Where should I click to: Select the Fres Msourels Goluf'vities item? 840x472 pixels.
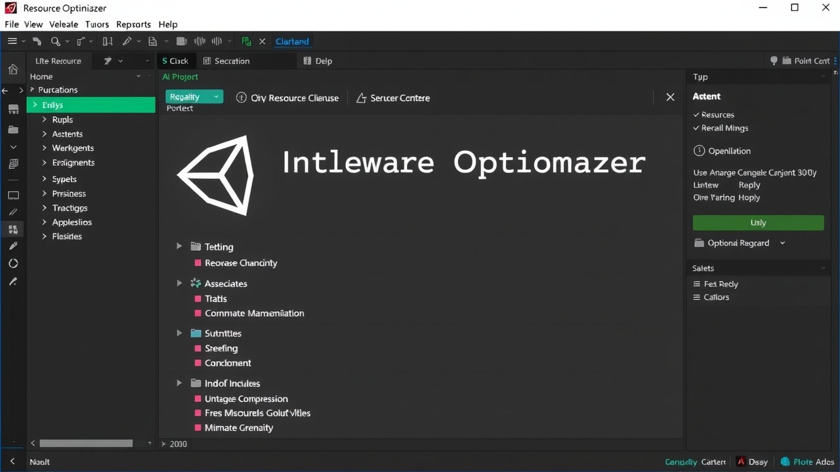[x=257, y=413]
